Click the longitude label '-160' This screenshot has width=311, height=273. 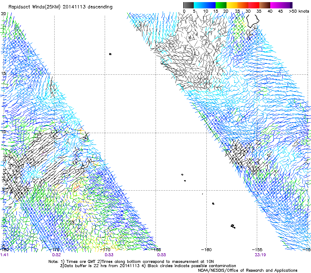206,249
